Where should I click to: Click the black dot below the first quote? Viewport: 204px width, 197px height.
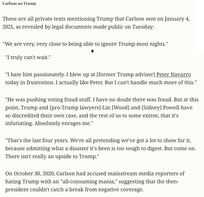pos(92,51)
